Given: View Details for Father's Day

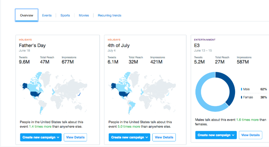Looking at the screenshot, I should (75, 137).
